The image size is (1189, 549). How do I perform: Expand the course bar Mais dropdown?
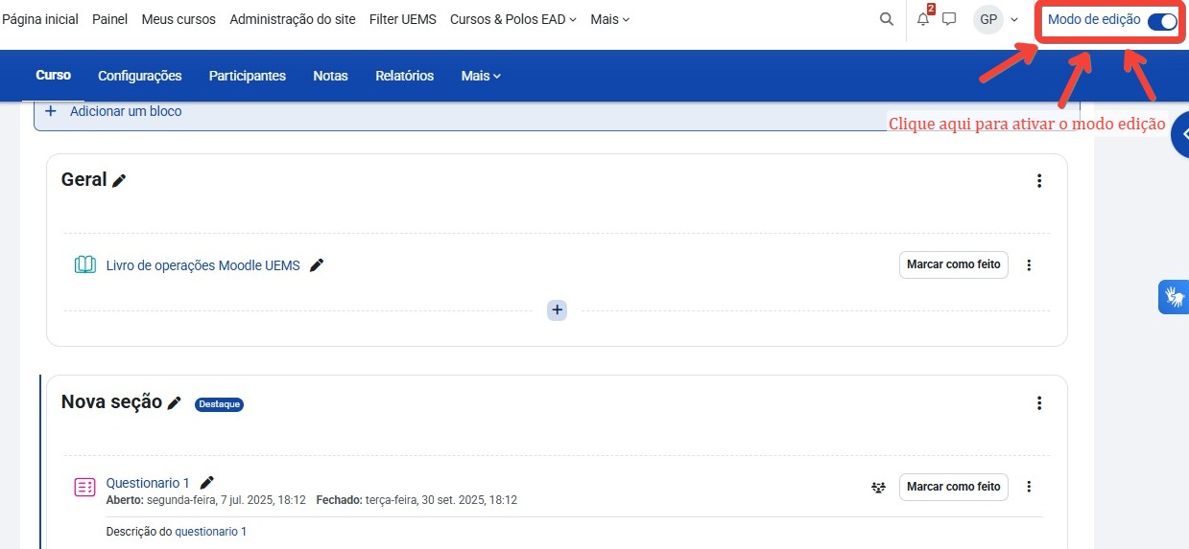tap(481, 76)
